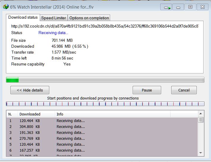Click the file size value 701.144 MB

(x=62, y=41)
